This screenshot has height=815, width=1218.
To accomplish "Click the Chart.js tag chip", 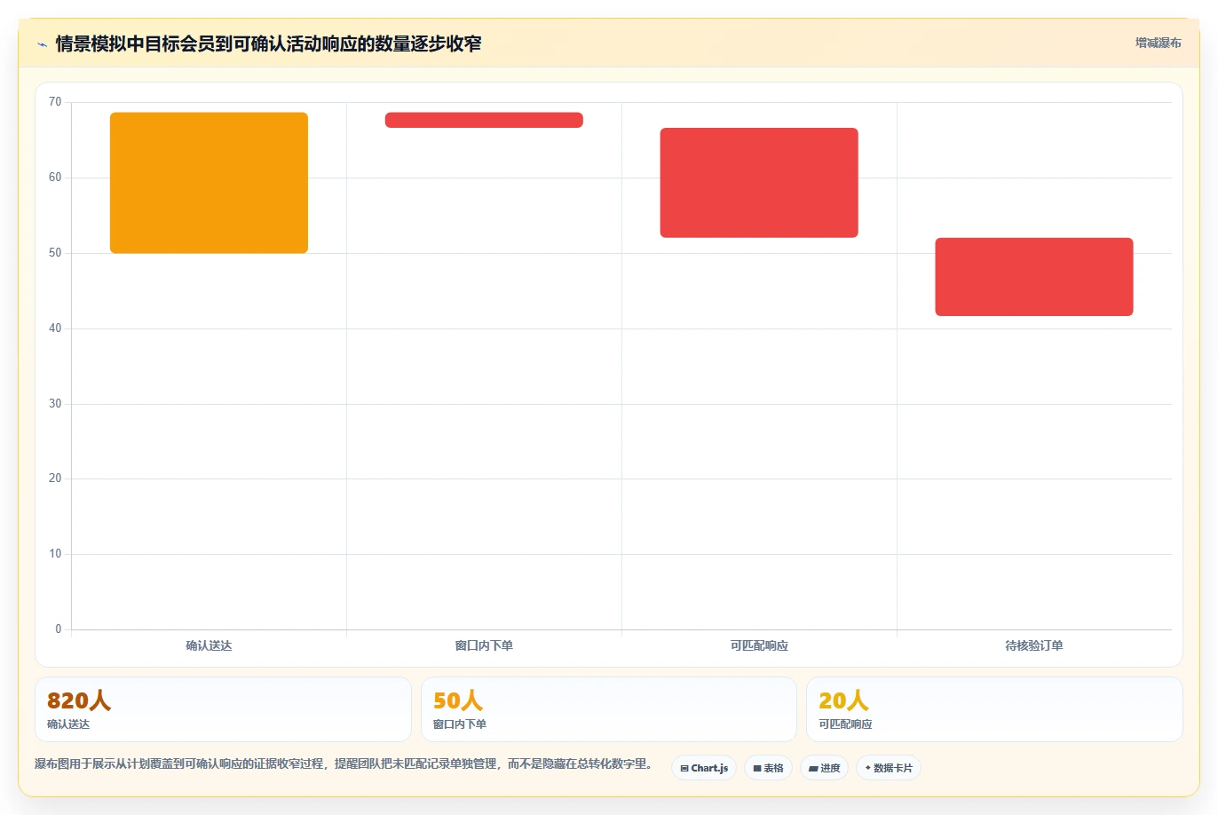I will click(704, 768).
